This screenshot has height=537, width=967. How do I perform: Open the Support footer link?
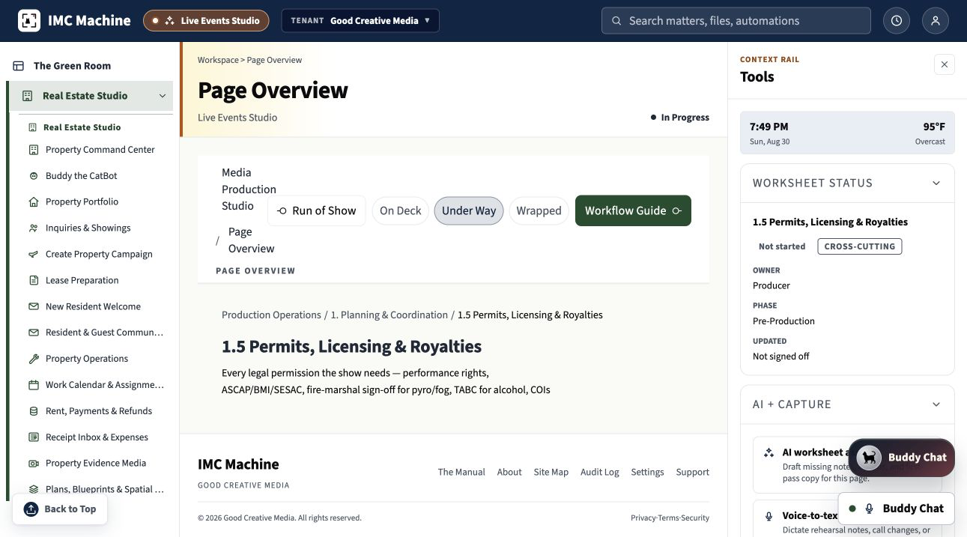[x=693, y=472]
